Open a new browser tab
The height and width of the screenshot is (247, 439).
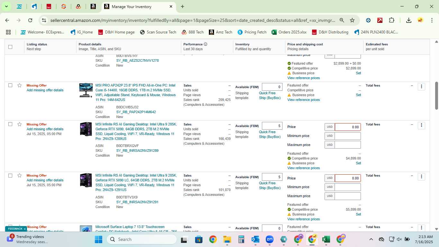point(183,6)
